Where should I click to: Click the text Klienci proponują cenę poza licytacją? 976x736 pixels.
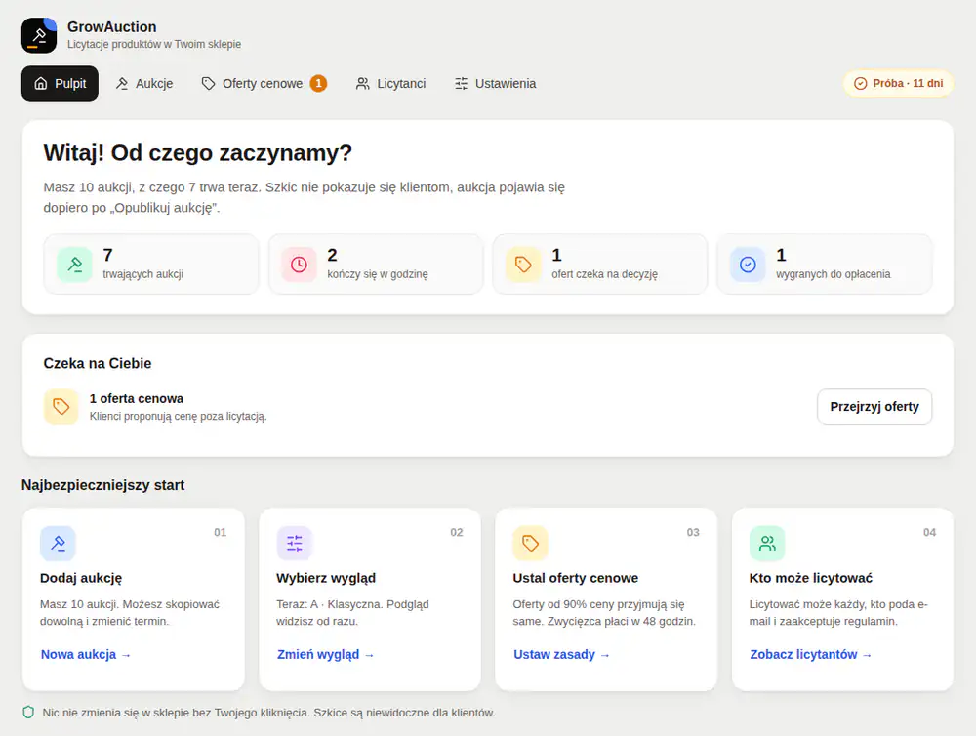click(x=178, y=416)
